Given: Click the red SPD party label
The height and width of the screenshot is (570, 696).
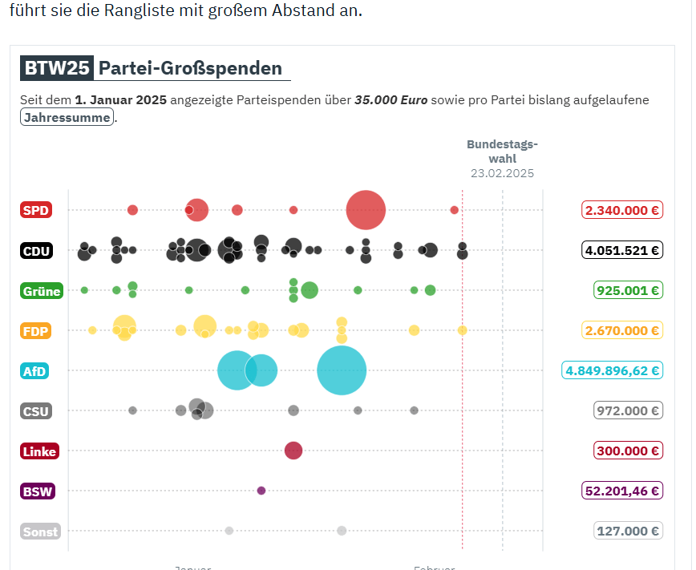Looking at the screenshot, I should coord(35,211).
